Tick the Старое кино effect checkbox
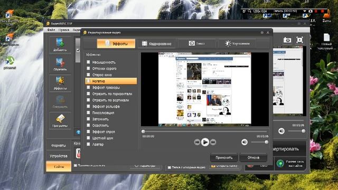The image size is (338, 190). click(x=88, y=74)
